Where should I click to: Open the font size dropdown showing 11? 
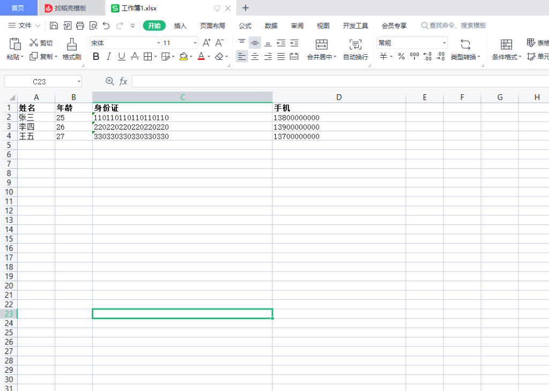tap(195, 43)
